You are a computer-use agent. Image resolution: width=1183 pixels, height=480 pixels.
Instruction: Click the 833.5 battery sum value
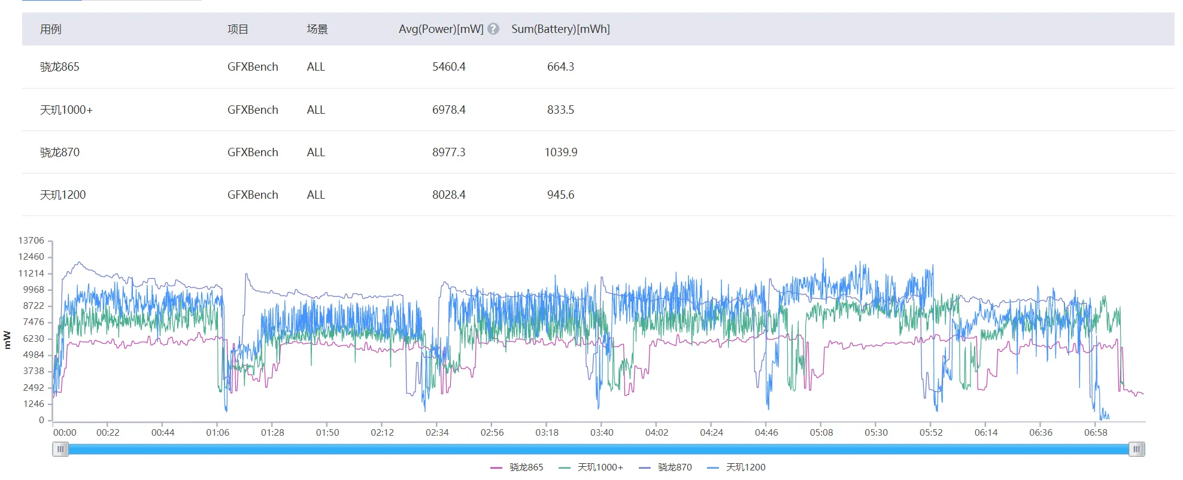560,110
